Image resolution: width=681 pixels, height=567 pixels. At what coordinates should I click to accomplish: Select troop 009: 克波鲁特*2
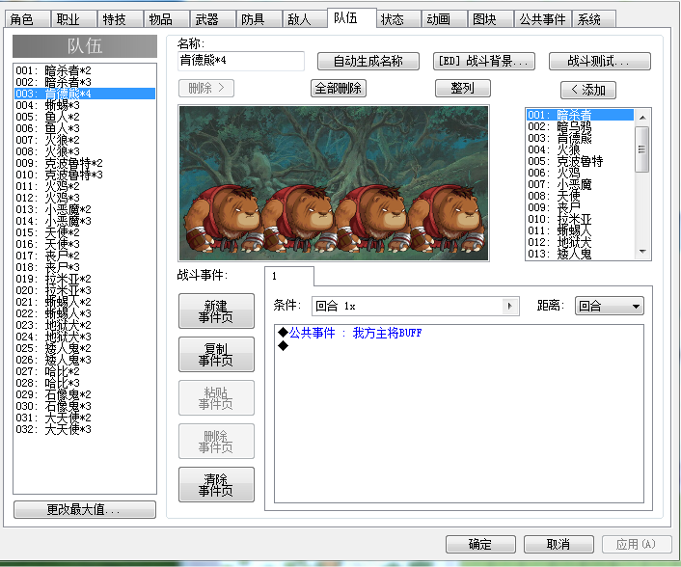(85, 163)
